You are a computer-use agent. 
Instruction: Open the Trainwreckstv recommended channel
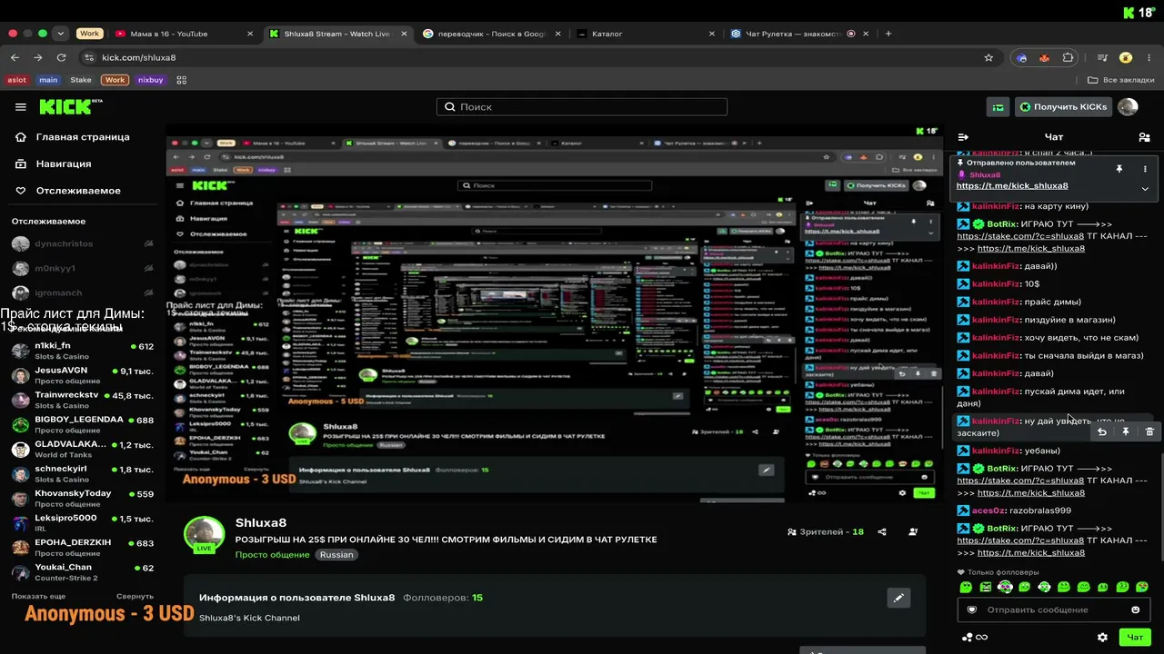coord(82,400)
